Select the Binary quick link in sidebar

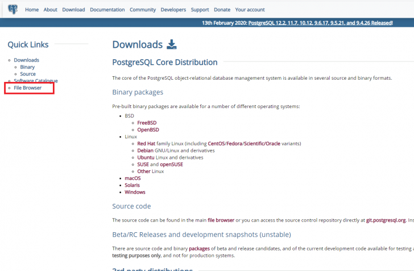[27, 67]
